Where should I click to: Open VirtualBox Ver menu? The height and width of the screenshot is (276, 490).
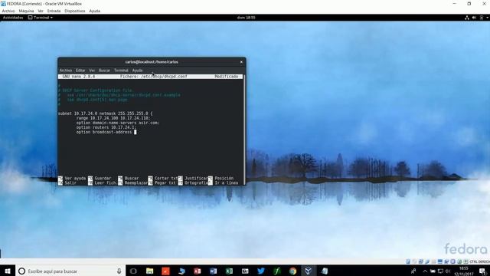(x=41, y=11)
